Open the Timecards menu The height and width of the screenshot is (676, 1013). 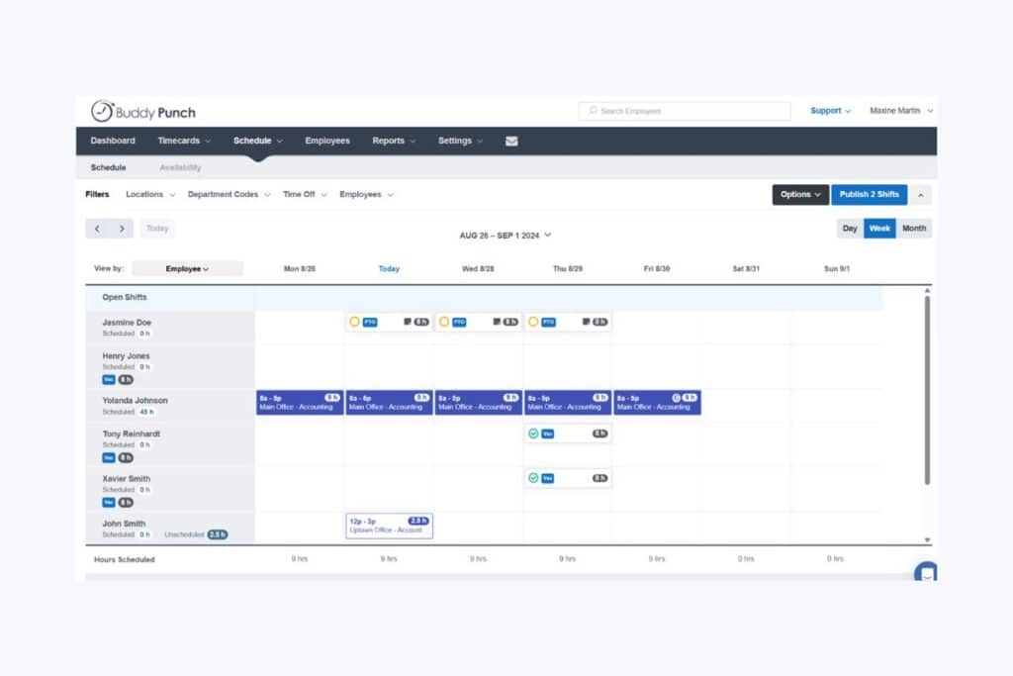click(184, 141)
